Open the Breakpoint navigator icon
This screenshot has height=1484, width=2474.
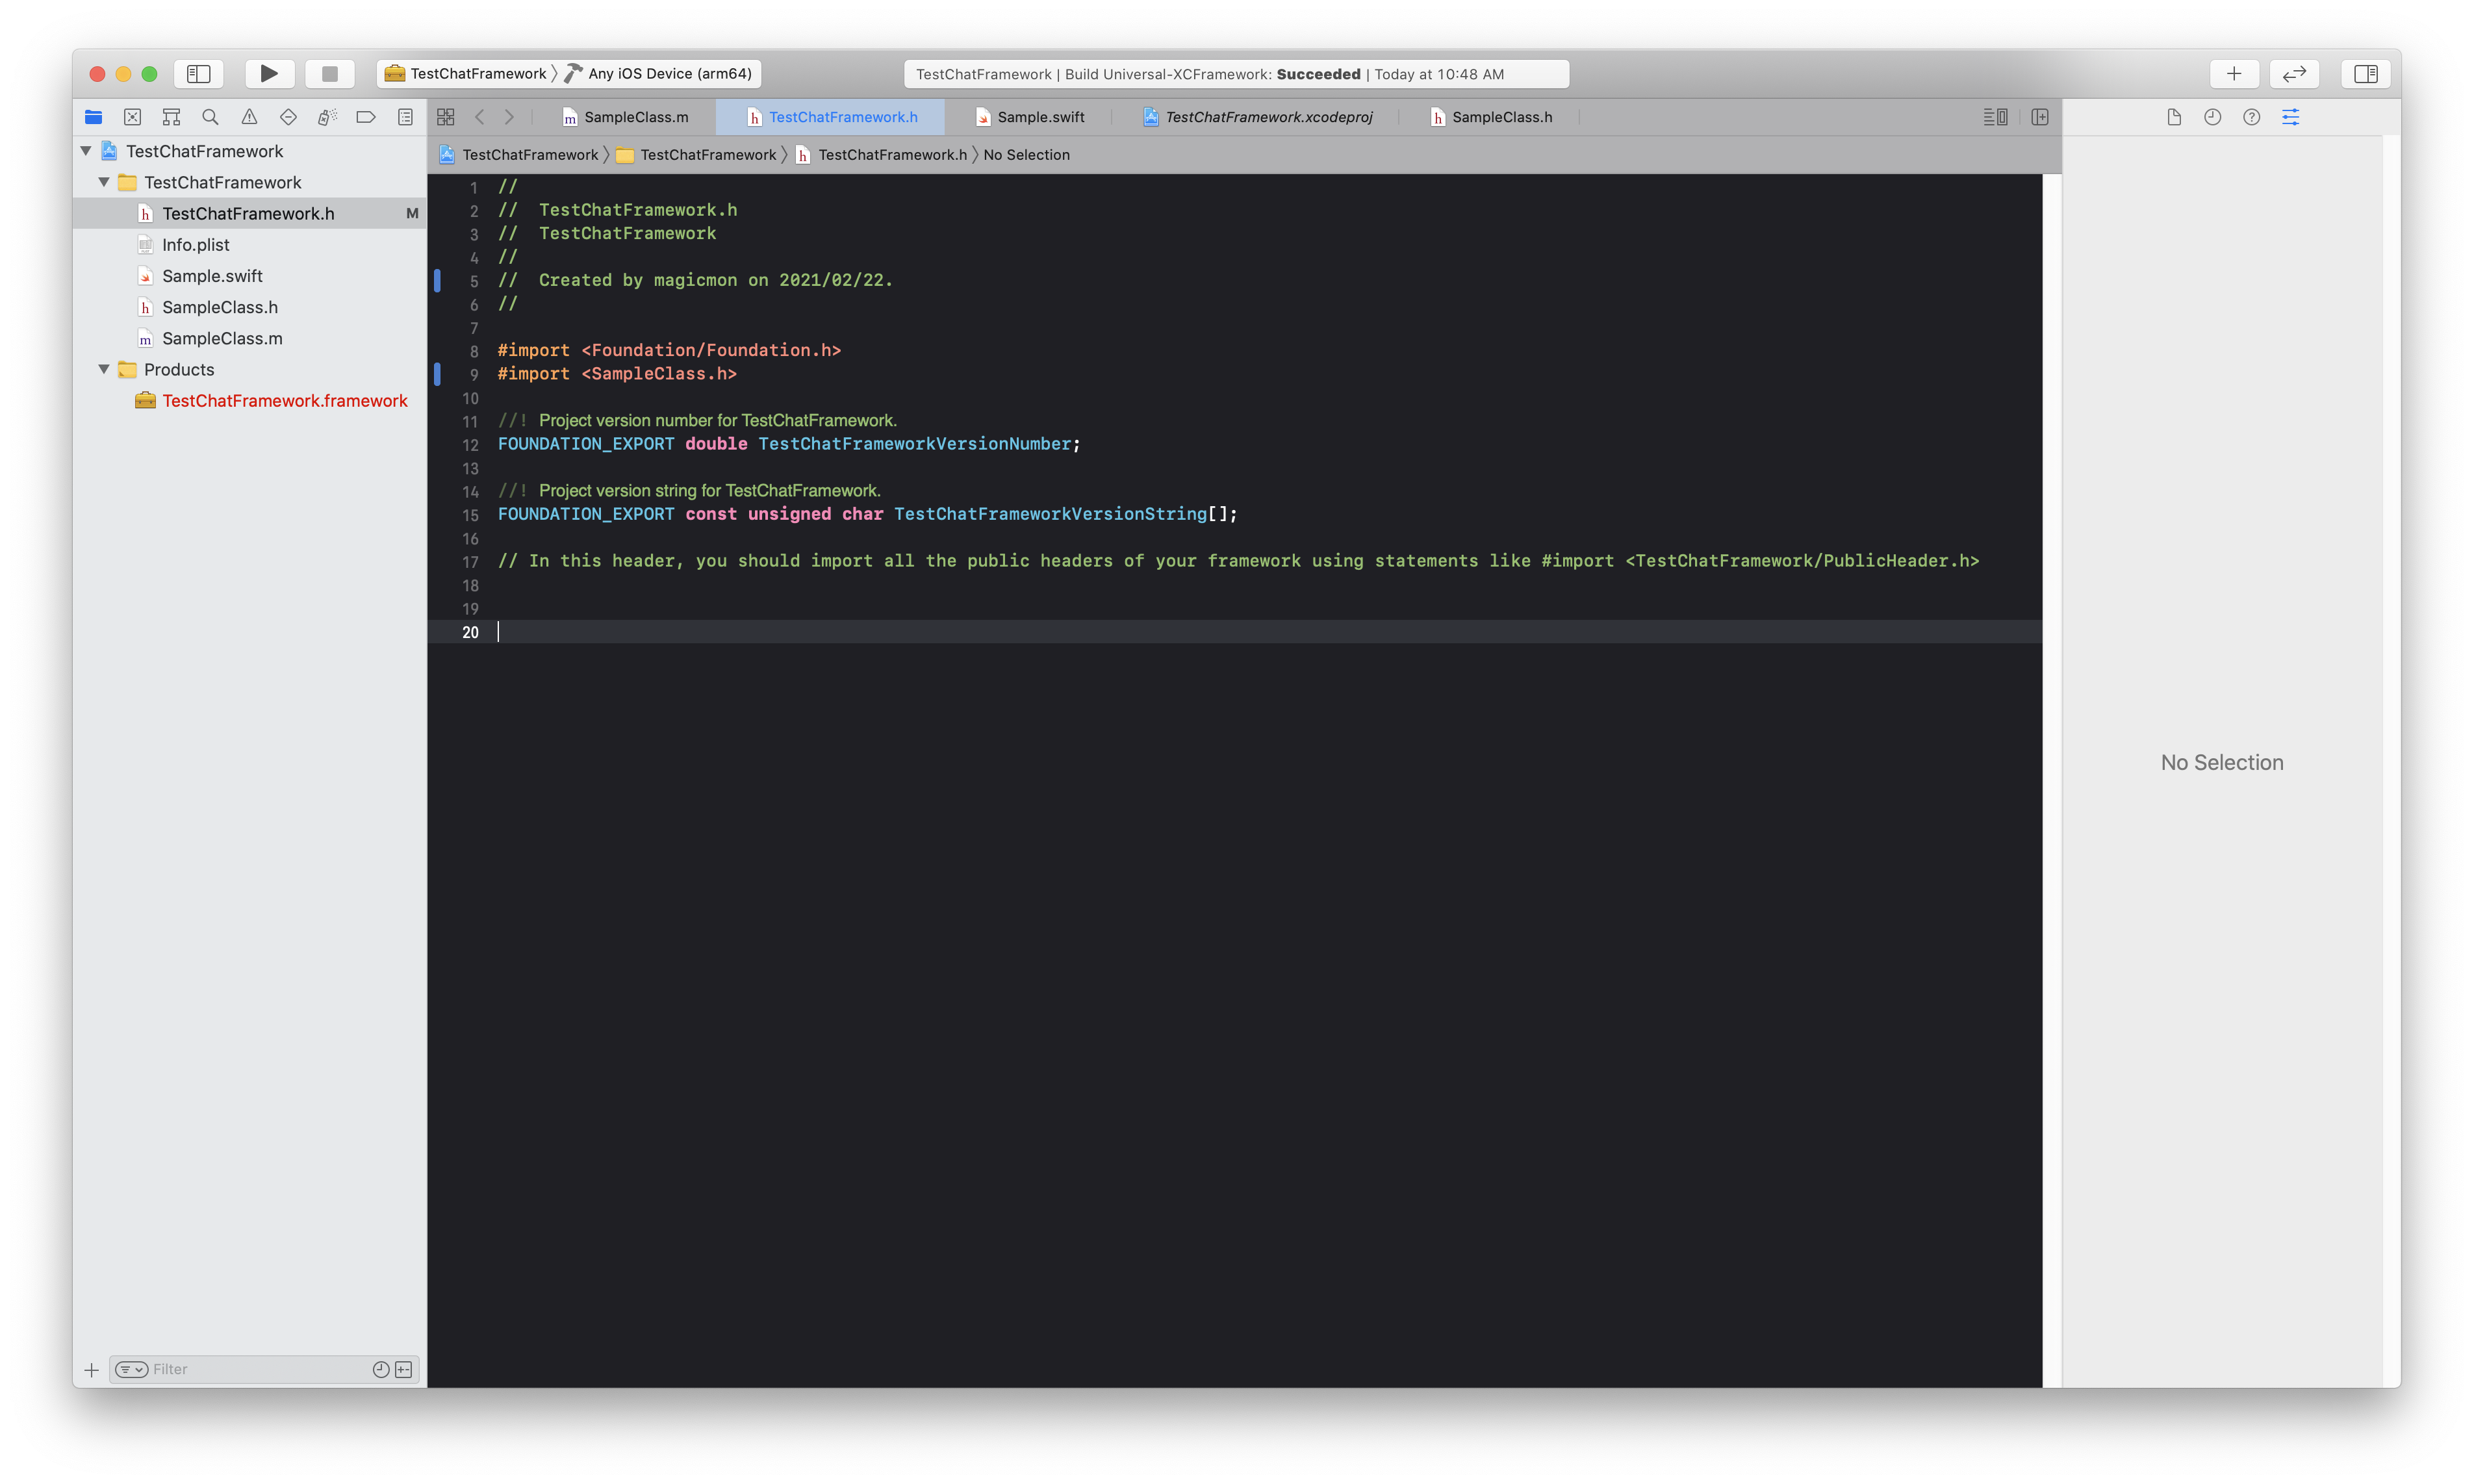tap(366, 117)
